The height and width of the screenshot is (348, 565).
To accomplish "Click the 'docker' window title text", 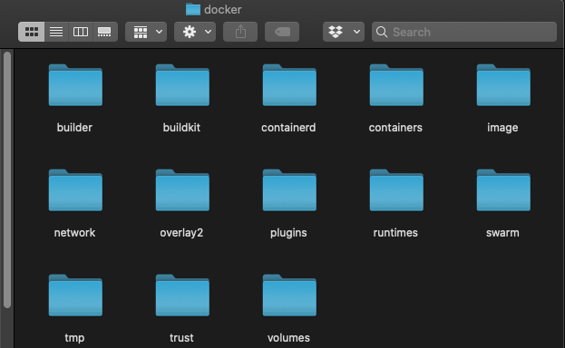I will pos(223,9).
